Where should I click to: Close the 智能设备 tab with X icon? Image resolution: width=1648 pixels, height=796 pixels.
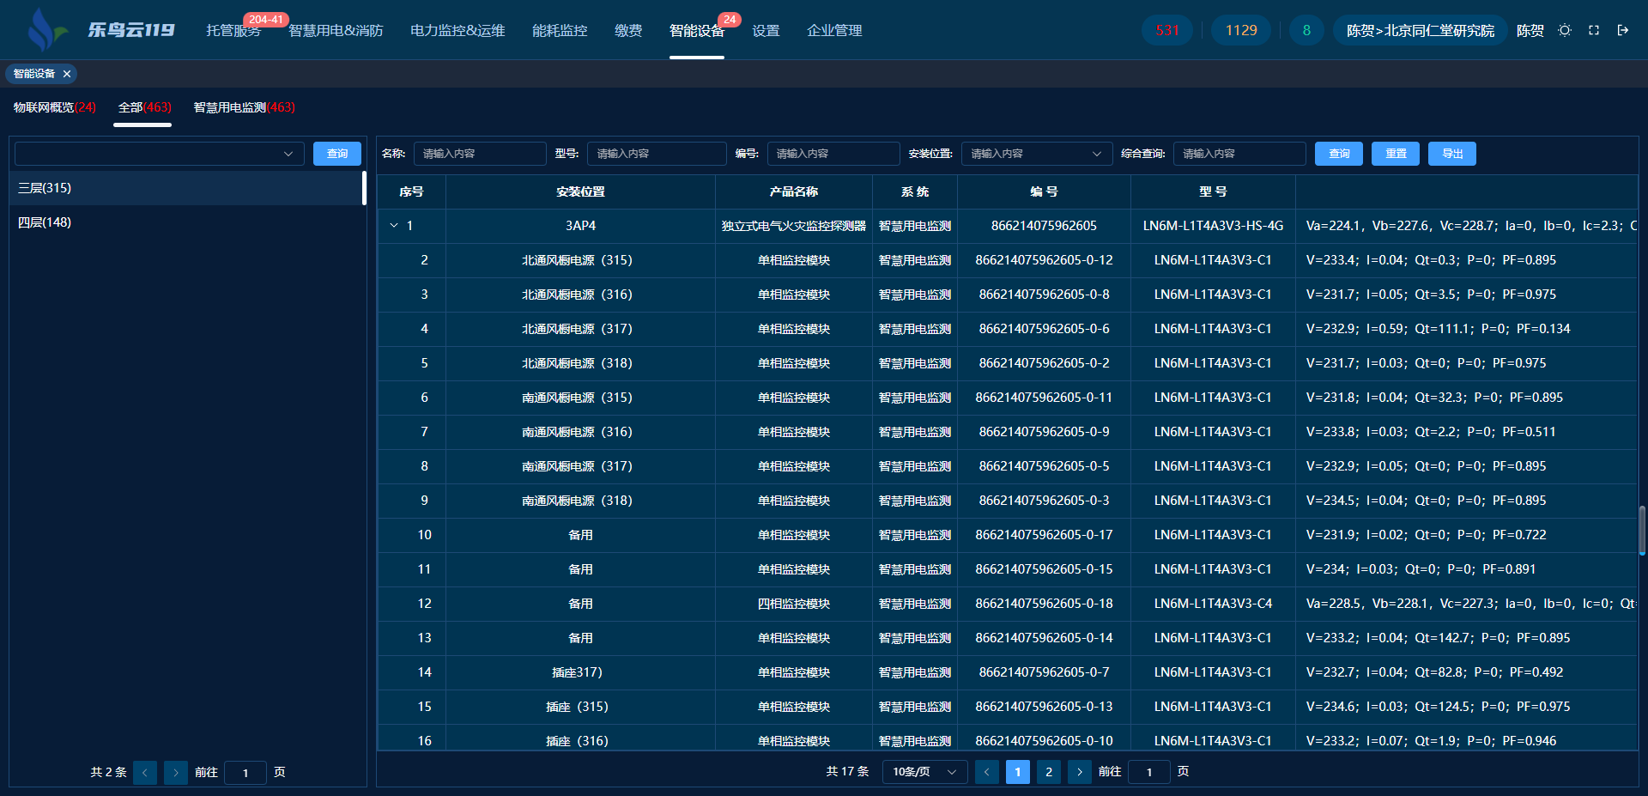(67, 74)
